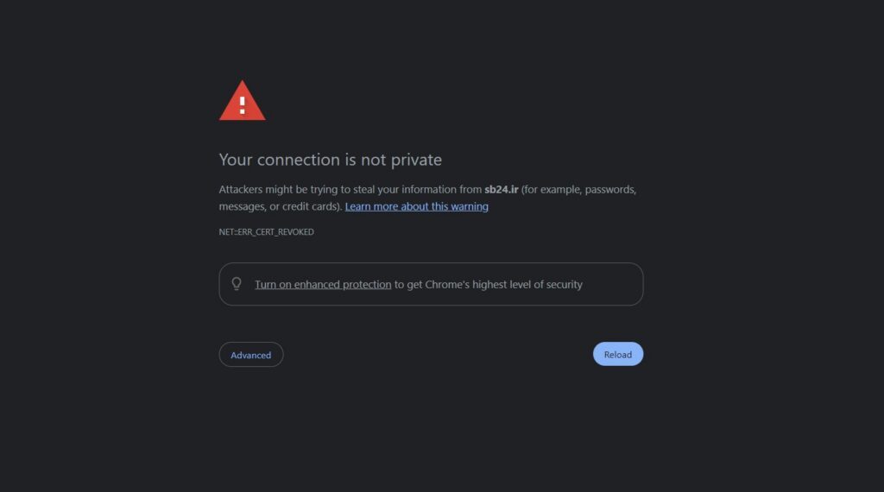Open the Learn more about this warning link
Screen dimensions: 884x492
pos(417,206)
